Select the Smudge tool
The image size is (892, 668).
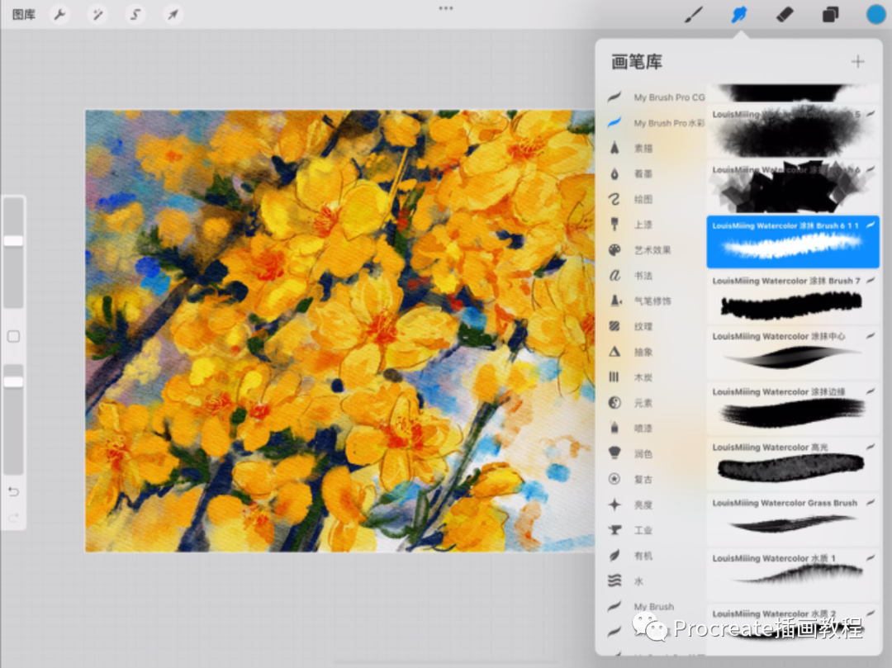pos(739,14)
